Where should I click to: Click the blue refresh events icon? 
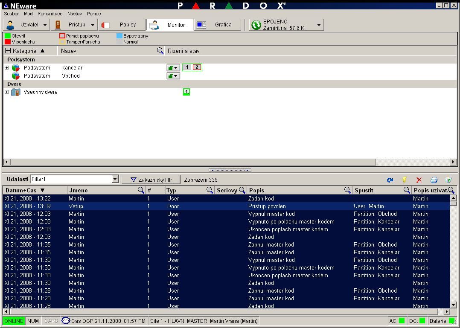pos(390,180)
